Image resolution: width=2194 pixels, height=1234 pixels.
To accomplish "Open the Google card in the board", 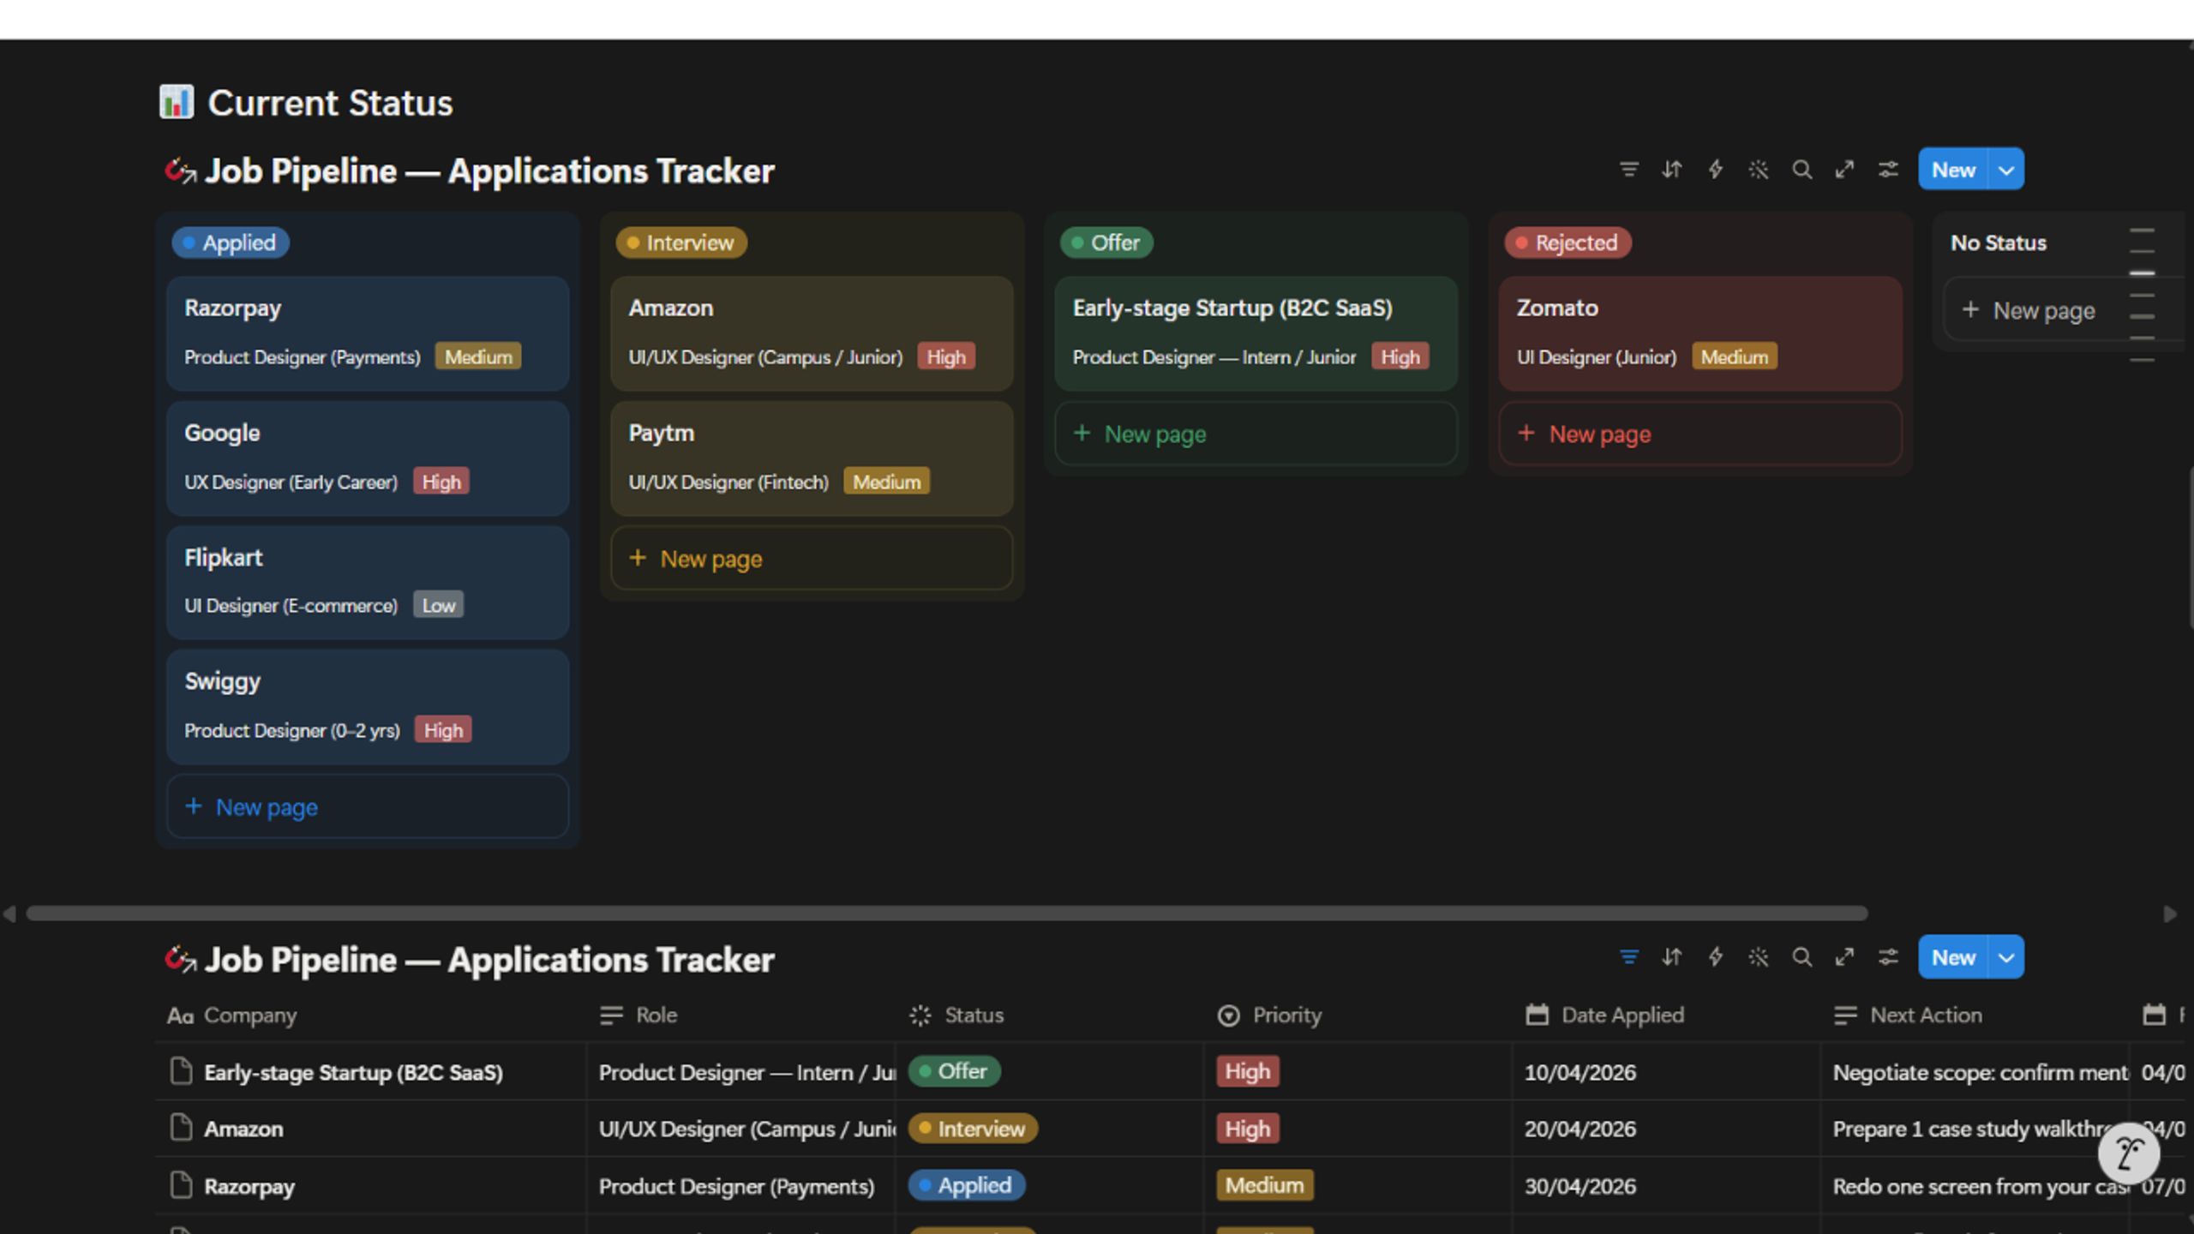I will (x=368, y=458).
